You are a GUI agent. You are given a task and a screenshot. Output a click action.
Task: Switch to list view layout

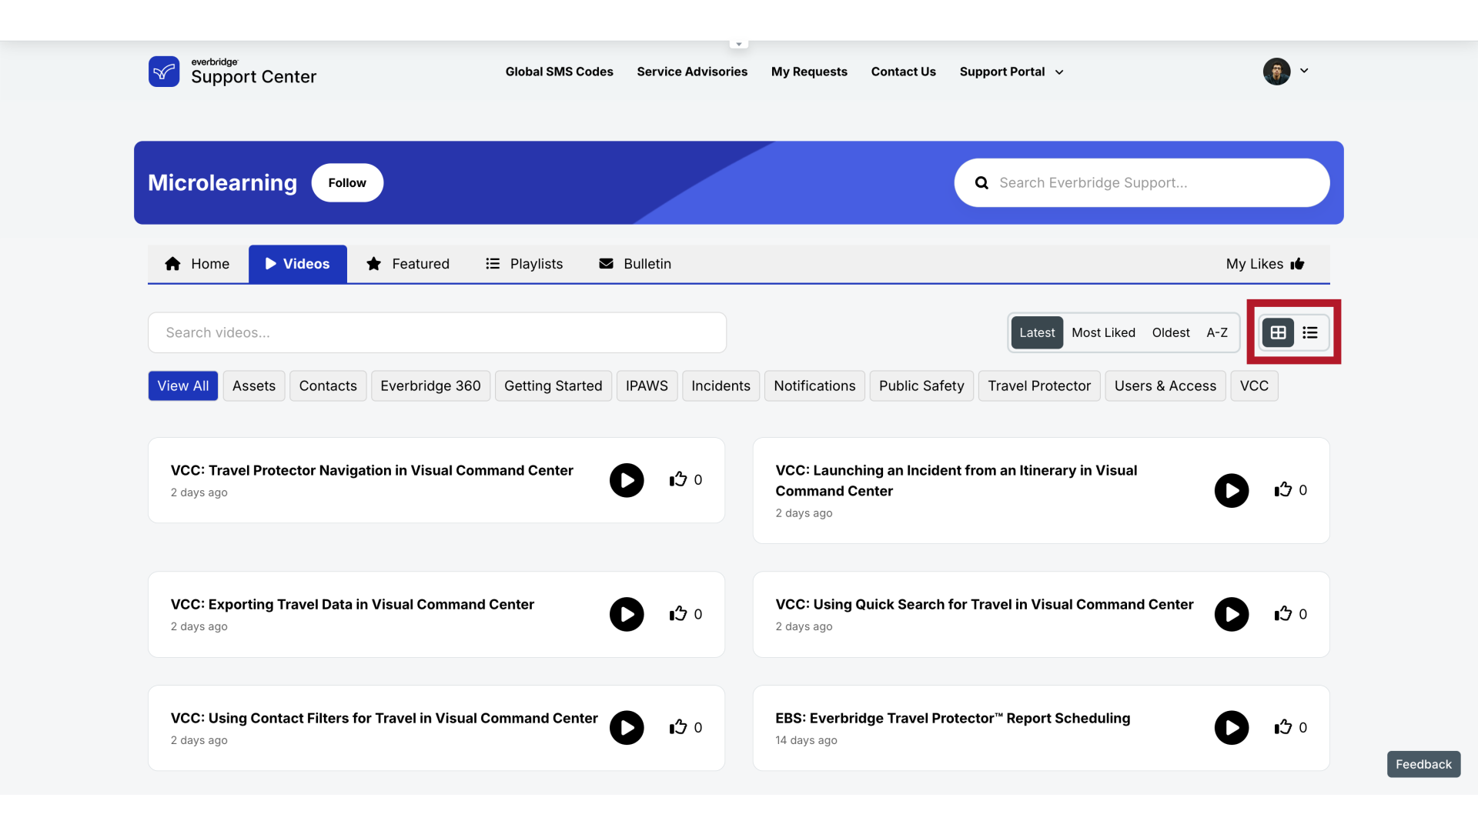click(x=1309, y=332)
